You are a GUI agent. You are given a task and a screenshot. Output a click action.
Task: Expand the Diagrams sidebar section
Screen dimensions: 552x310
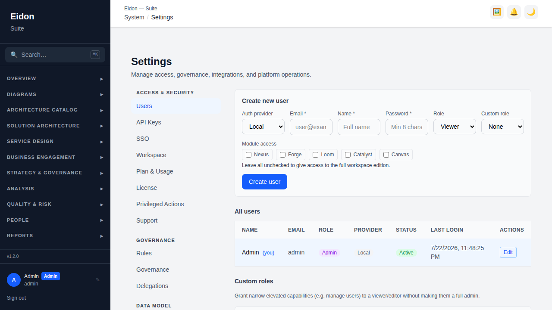click(x=55, y=94)
